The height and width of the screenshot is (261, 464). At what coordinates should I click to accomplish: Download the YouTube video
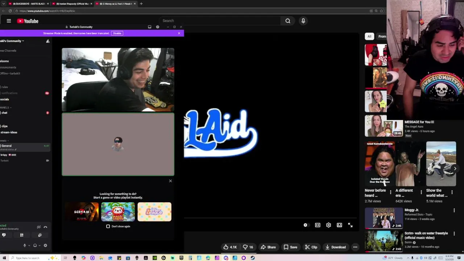coord(335,247)
